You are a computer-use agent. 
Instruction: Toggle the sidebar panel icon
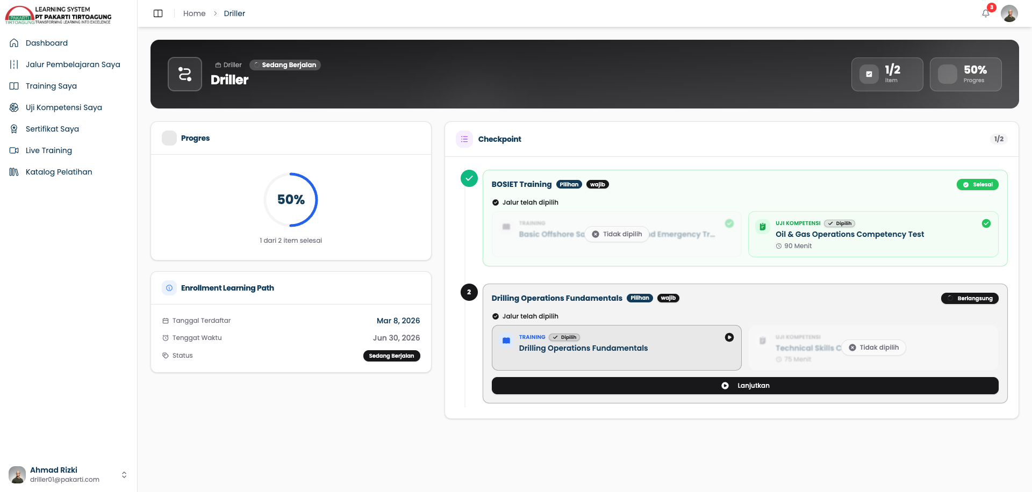158,13
